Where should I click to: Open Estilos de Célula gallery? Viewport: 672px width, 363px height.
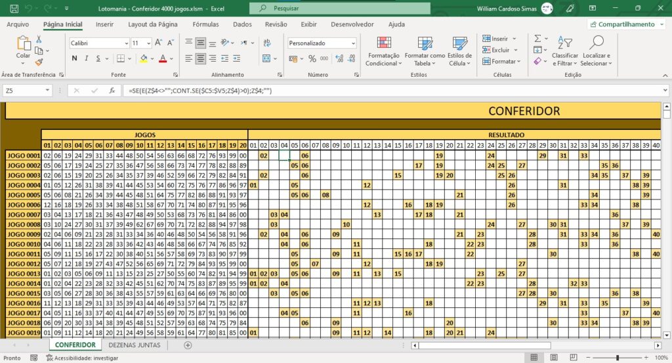click(459, 51)
